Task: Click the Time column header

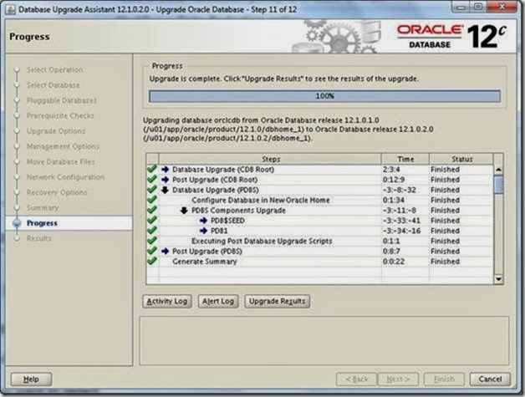Action: click(405, 159)
